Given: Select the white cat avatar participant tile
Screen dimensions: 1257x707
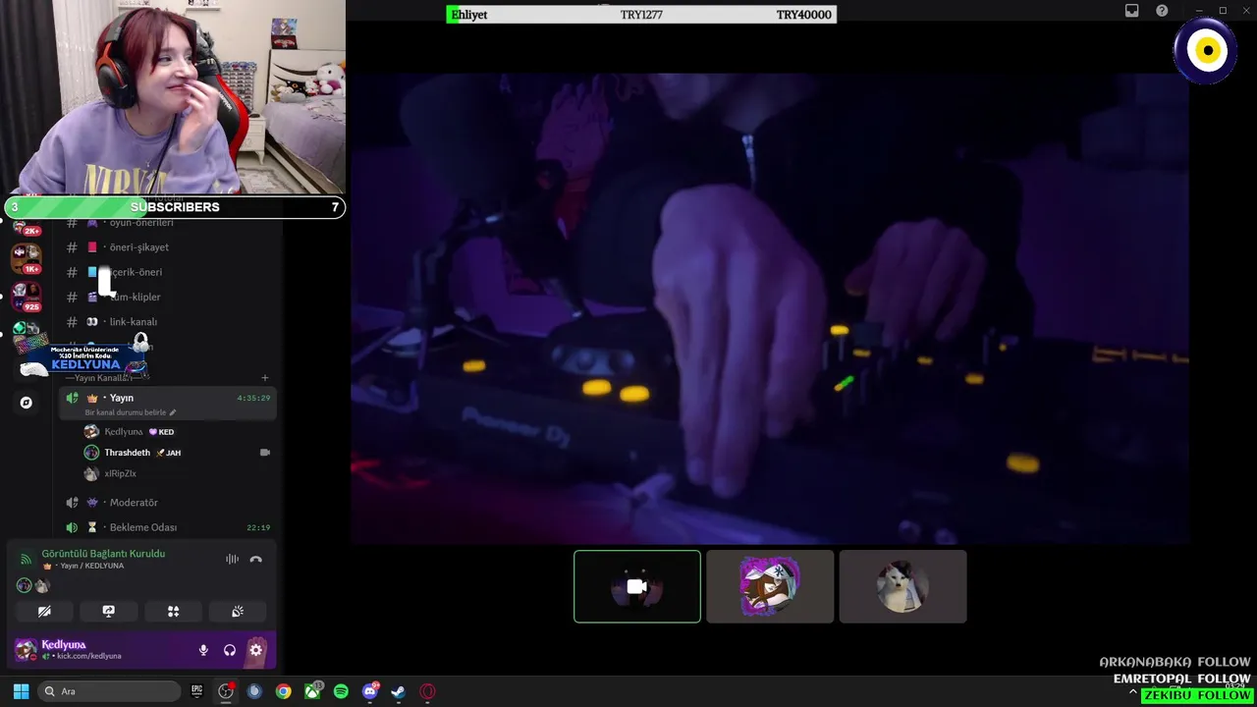Looking at the screenshot, I should point(903,586).
